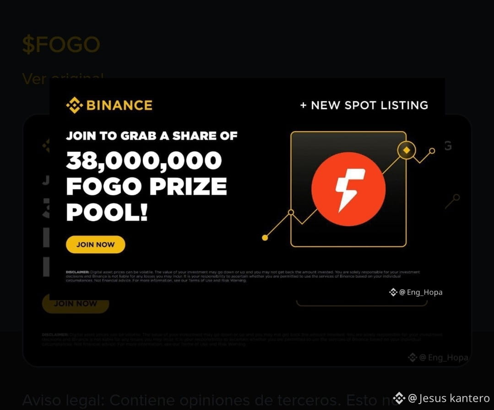Screen dimensions: 494x410
Task: Click the orange FOGO lightning coin icon
Action: click(x=348, y=189)
